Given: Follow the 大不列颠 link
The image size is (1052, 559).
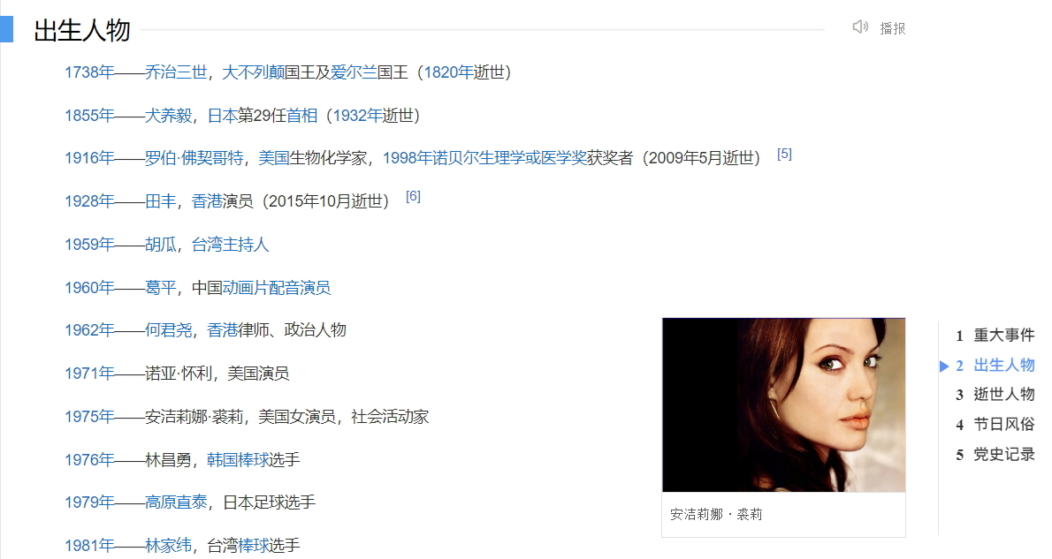Looking at the screenshot, I should [x=253, y=72].
